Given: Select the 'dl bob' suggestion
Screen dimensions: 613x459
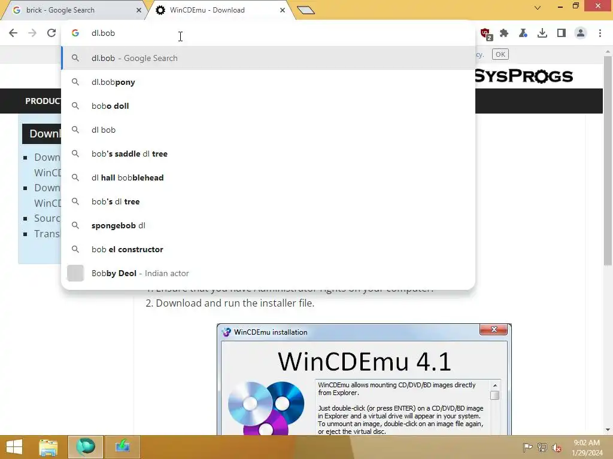Looking at the screenshot, I should [268, 130].
